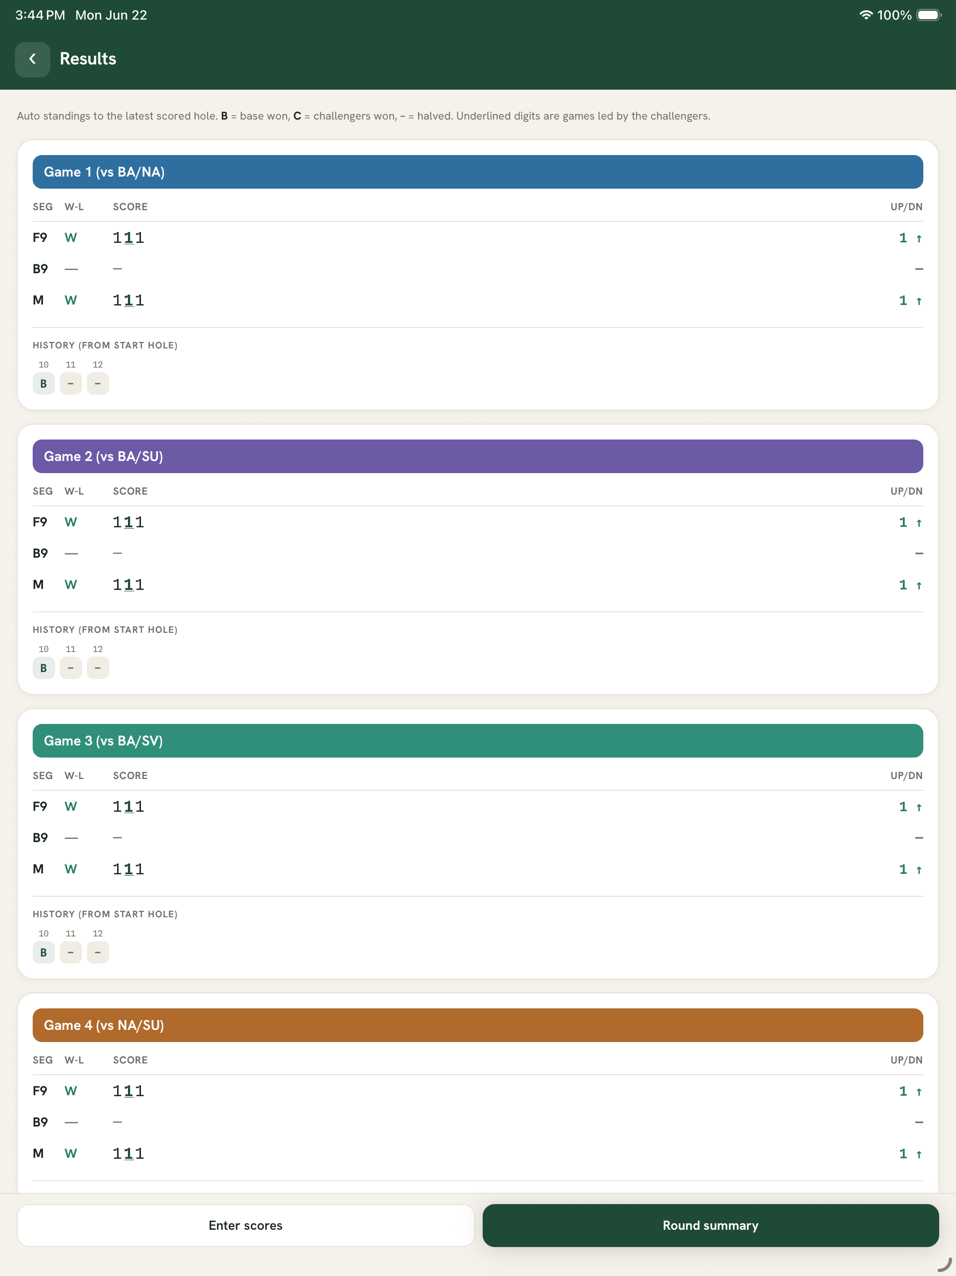Viewport: 956px width, 1276px height.
Task: Tap the Wi-Fi status icon
Action: point(865,15)
